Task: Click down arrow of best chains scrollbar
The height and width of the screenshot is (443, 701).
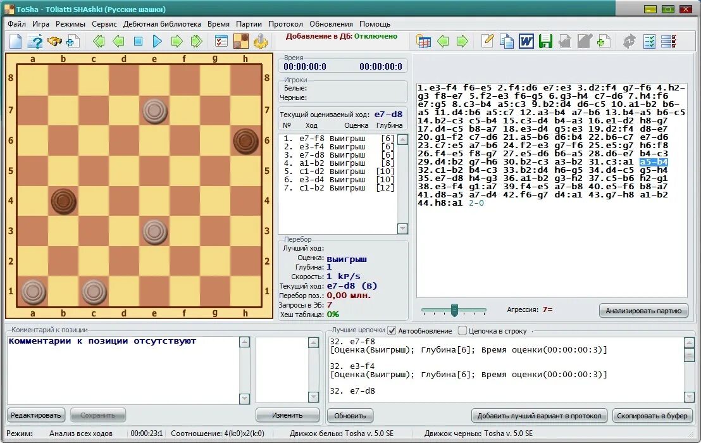Action: 689,397
